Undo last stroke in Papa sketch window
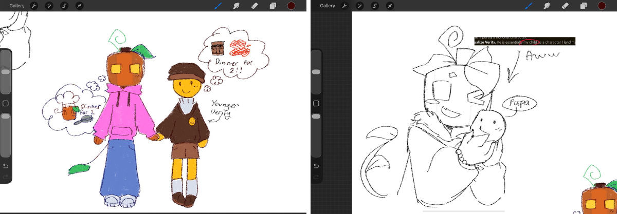Viewport: 617px width, 214px height. [316, 166]
